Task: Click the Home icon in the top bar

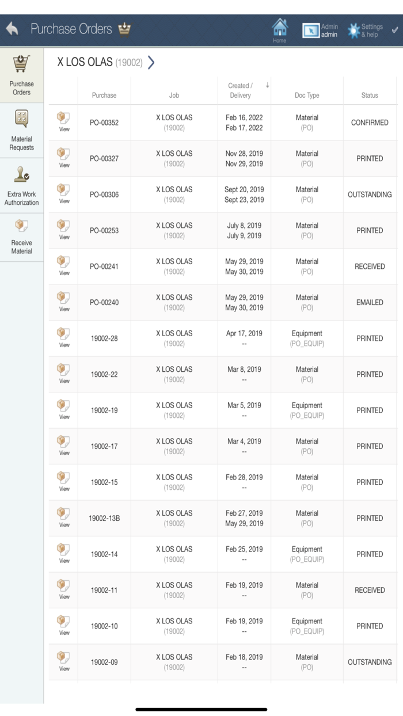Action: coord(280,28)
